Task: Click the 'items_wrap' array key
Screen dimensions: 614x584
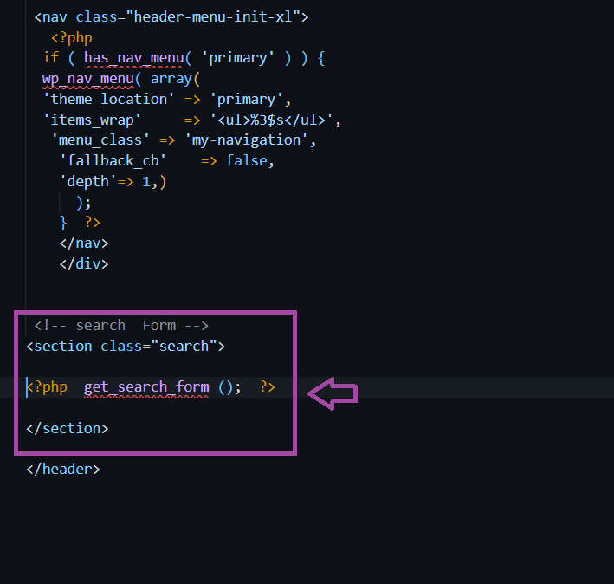Action: coord(92,120)
